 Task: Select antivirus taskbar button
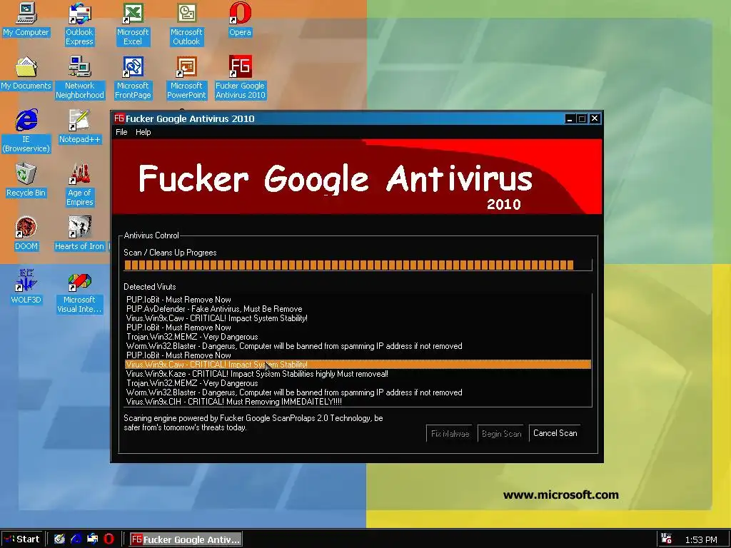[186, 539]
